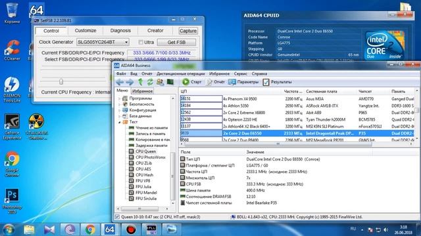Select FPU VP8 benchmark

click(x=139, y=181)
